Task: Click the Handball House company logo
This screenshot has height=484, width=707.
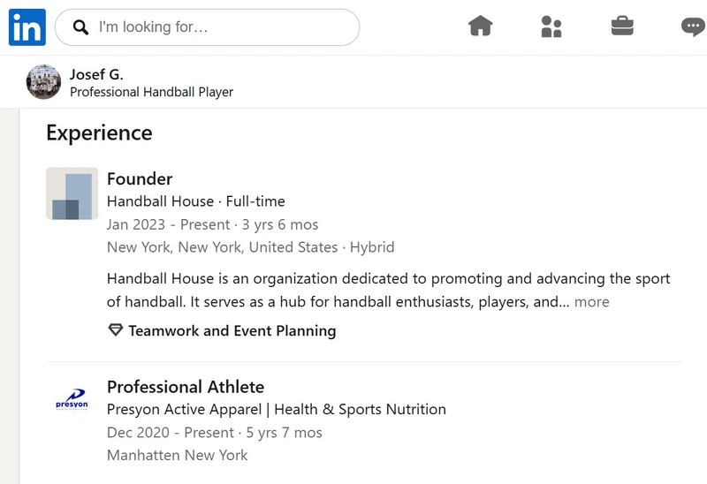Action: coord(72,193)
